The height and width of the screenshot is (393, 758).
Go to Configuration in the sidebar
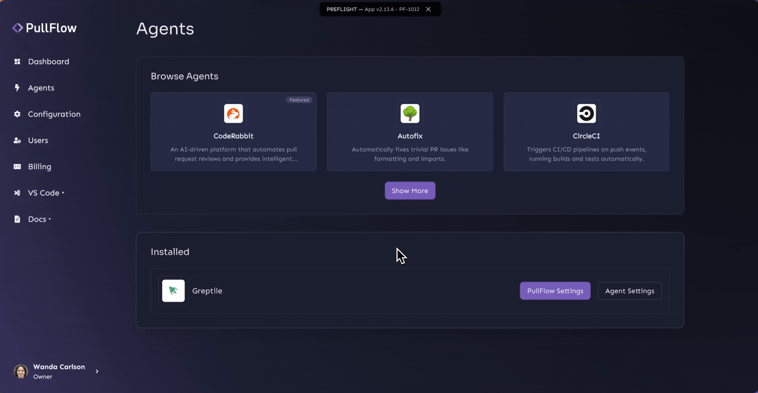[54, 114]
